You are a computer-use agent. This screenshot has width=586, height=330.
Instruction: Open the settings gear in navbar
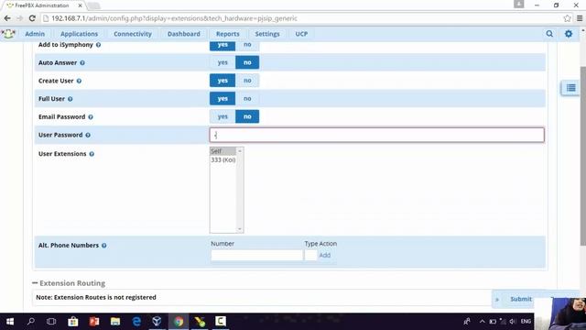coord(569,34)
